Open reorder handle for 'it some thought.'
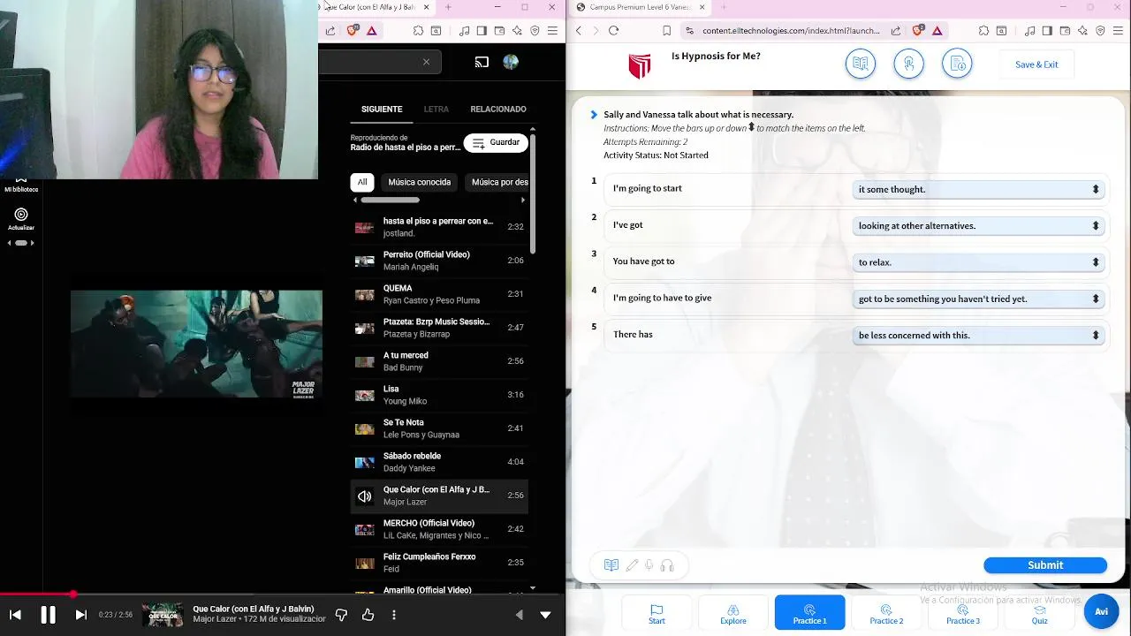1131x636 pixels. pyautogui.click(x=1096, y=189)
